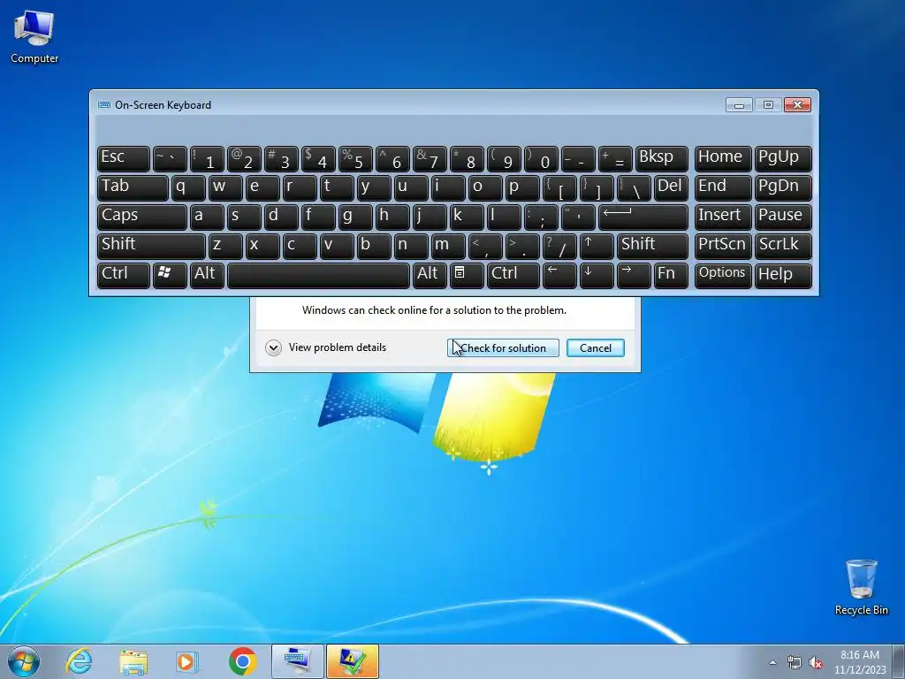Click the left arrow key
Screen dimensions: 905x679
tap(559, 275)
